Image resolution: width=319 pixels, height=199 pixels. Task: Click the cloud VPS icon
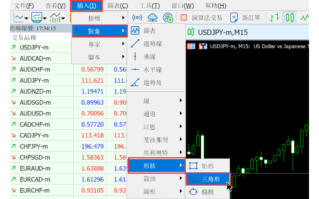[x=152, y=18]
